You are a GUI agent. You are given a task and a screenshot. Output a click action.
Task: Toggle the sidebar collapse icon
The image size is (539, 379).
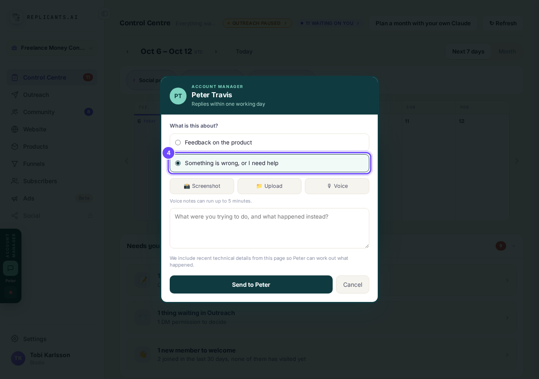pos(104,14)
